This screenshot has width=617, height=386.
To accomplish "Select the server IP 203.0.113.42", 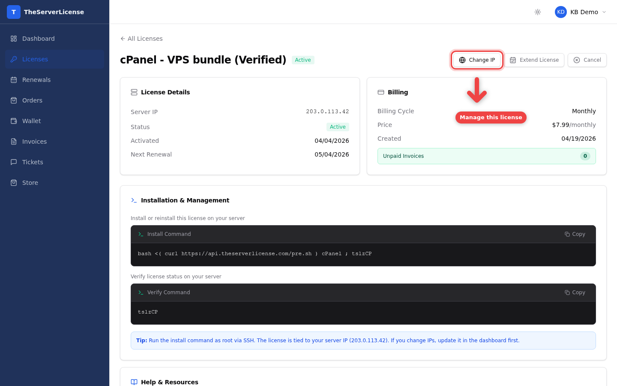I will pyautogui.click(x=327, y=112).
